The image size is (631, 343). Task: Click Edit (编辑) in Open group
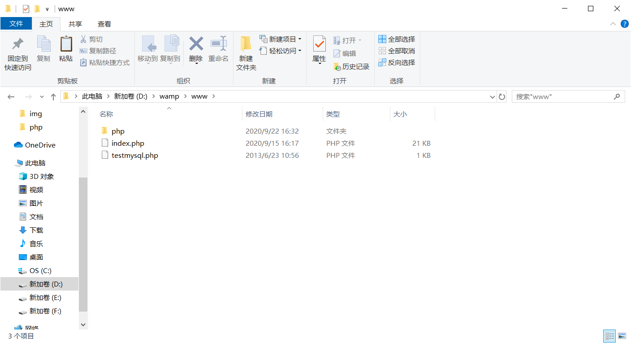coord(345,53)
